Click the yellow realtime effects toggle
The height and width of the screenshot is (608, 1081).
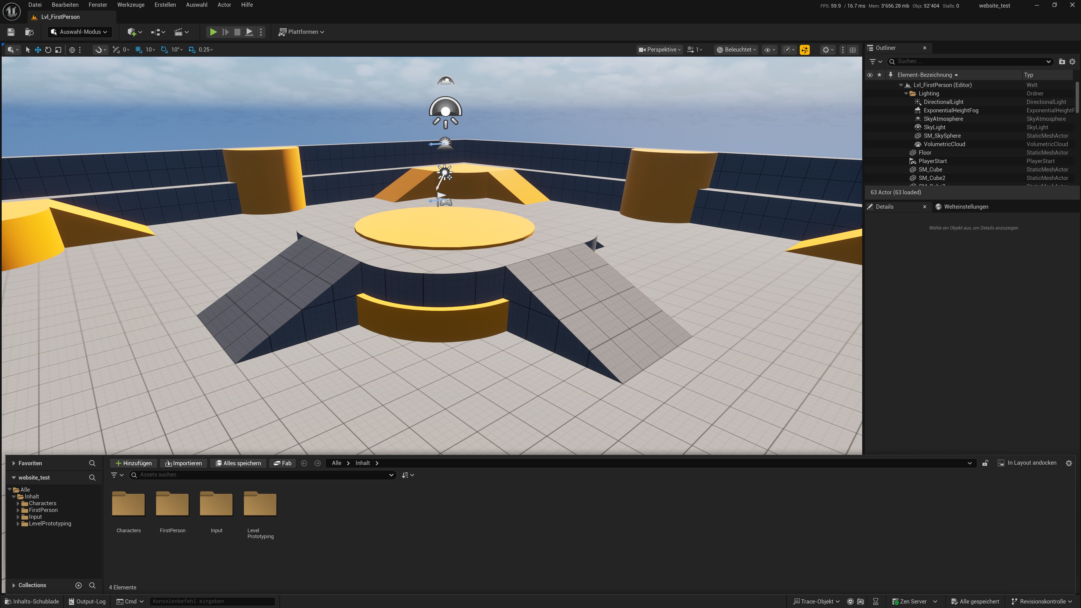tap(804, 50)
